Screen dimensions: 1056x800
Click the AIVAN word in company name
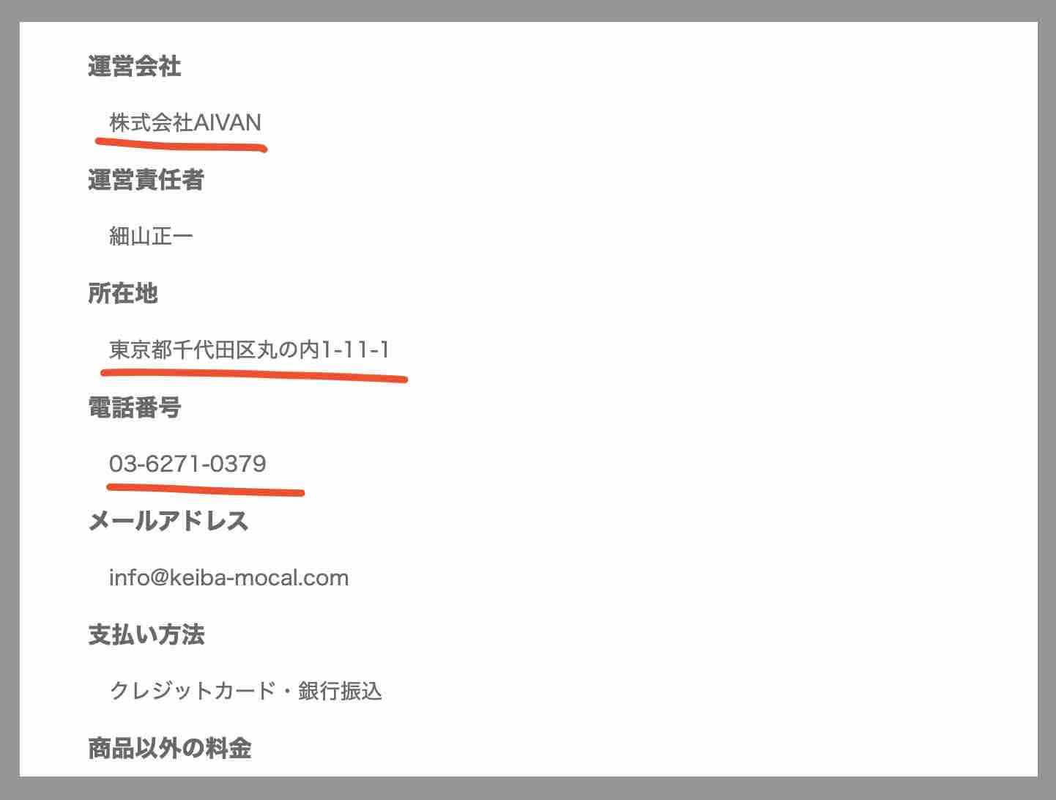228,122
